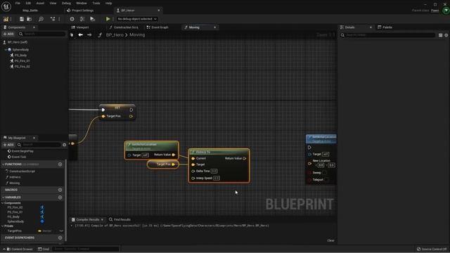Open the Content Drawer
This screenshot has width=450, height=253.
coord(20,249)
